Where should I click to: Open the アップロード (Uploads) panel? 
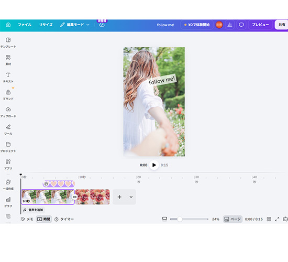coord(8,112)
